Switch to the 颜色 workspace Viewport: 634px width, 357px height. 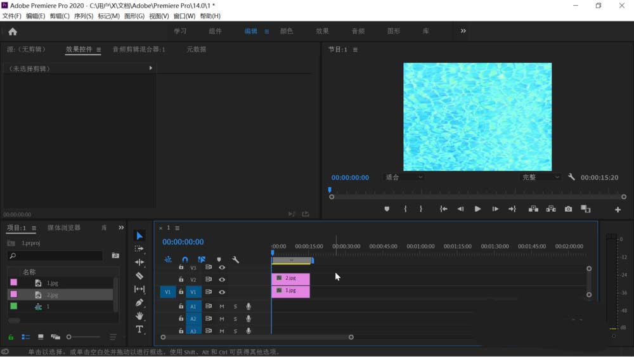point(287,31)
